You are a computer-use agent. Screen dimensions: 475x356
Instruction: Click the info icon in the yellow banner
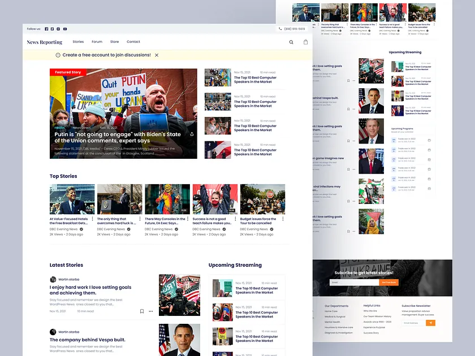(58, 55)
